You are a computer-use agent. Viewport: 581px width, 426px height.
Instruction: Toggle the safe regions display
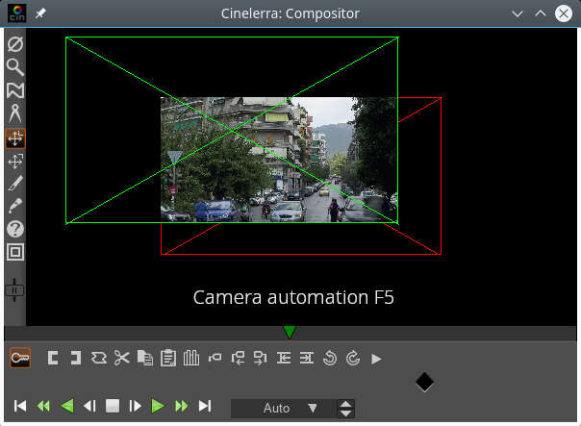tap(15, 252)
